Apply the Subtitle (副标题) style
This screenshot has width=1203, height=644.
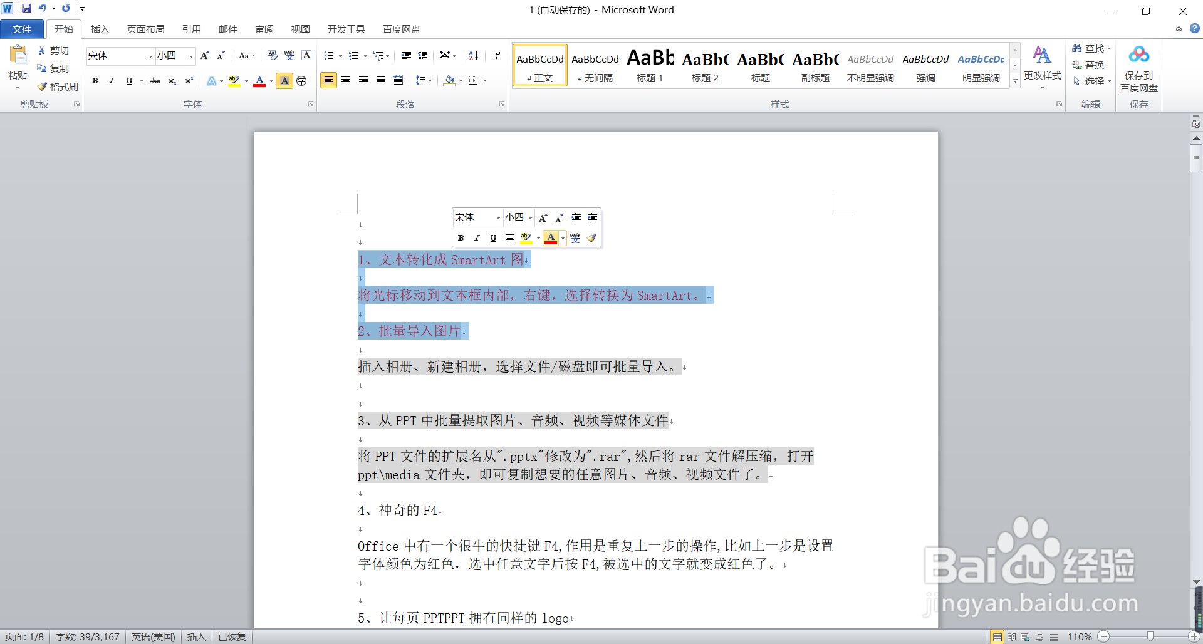click(x=815, y=65)
